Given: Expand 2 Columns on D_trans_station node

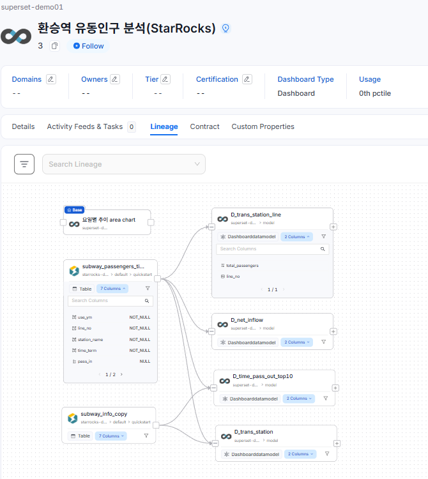Looking at the screenshot, I should 300,454.
